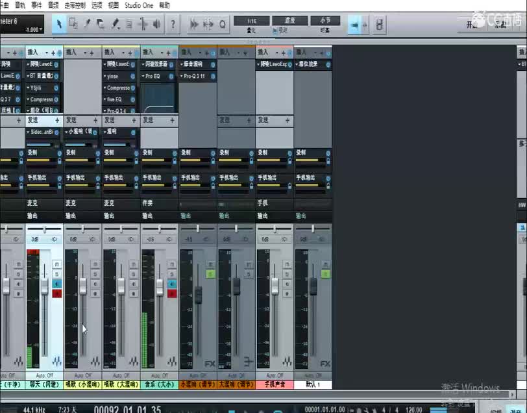Open channel editor of 聊天（闪避）
Image resolution: width=527 pixels, height=413 pixels.
tap(57, 362)
